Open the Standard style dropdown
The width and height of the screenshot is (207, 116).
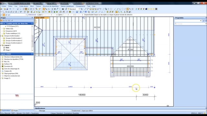pyautogui.click(x=79, y=9)
